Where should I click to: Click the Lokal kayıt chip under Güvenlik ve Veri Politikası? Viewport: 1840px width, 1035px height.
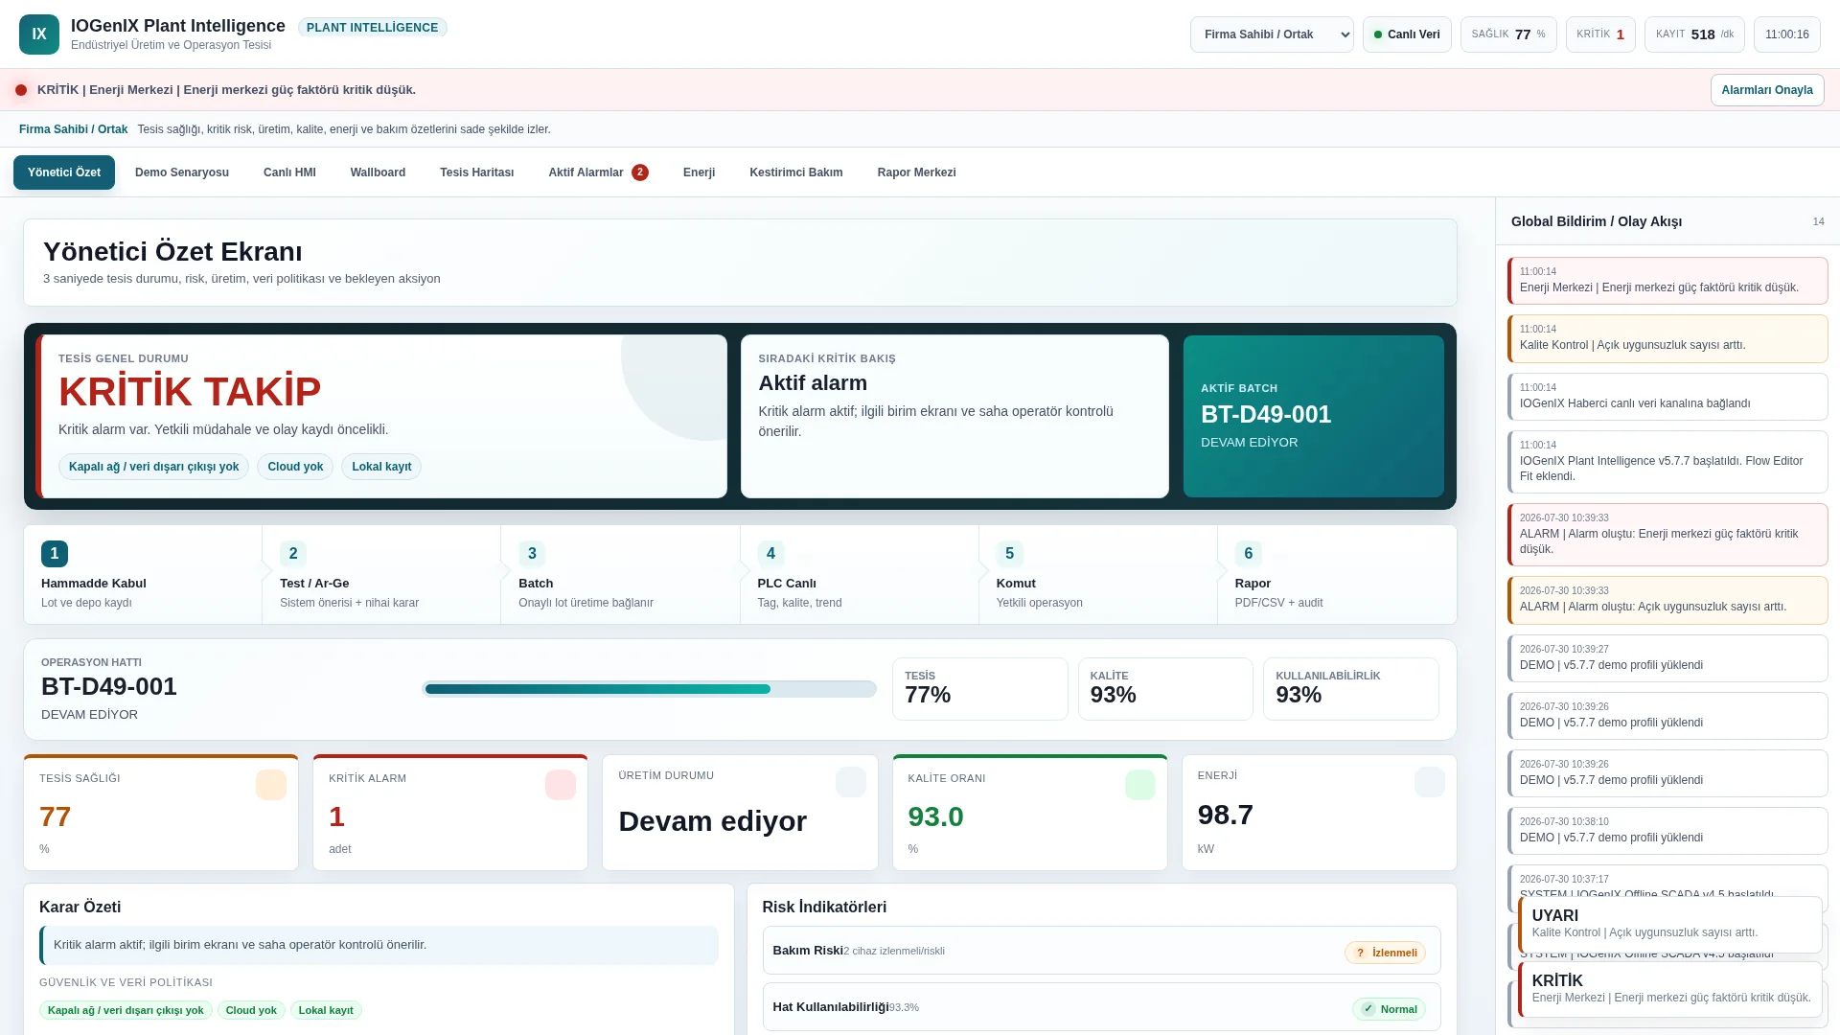click(326, 1010)
